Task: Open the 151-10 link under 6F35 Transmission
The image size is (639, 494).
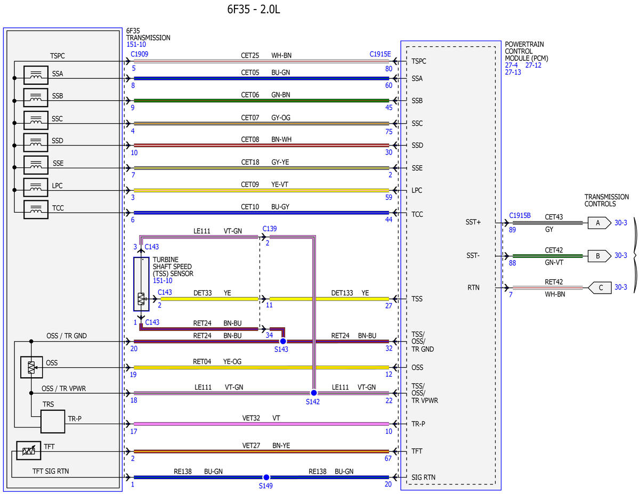Action: [x=136, y=44]
